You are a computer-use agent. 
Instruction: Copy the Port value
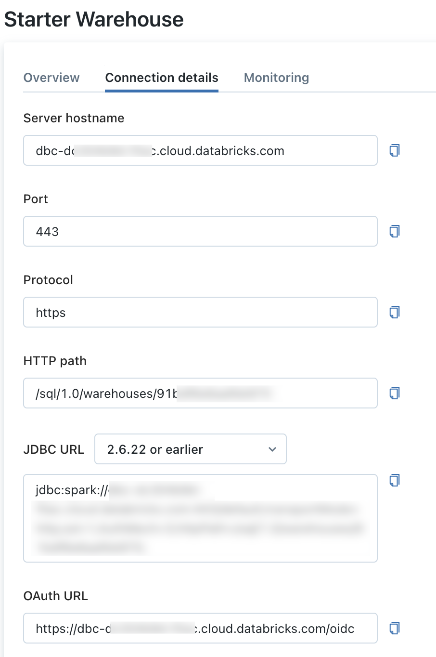click(395, 231)
